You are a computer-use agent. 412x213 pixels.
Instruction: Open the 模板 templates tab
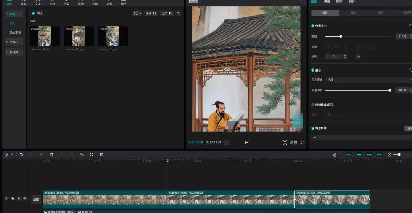tap(124, 3)
